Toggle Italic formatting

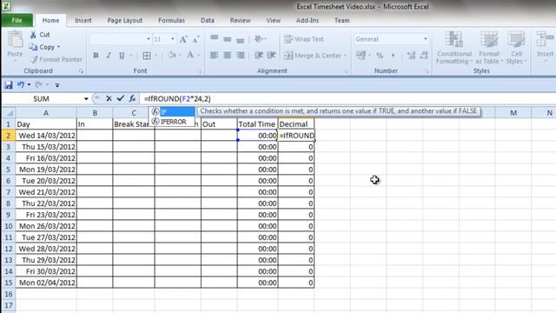(x=109, y=56)
